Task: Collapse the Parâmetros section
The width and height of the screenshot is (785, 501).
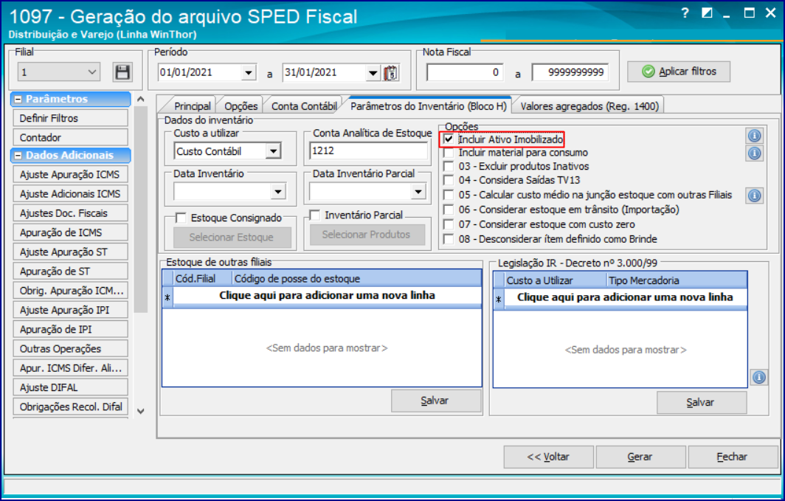Action: point(18,99)
